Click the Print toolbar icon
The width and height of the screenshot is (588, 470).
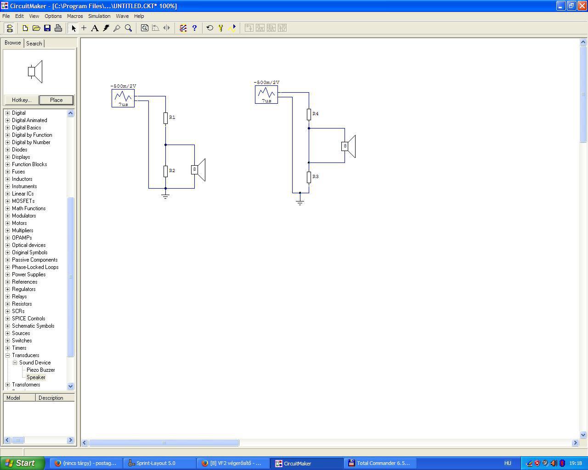pyautogui.click(x=58, y=28)
